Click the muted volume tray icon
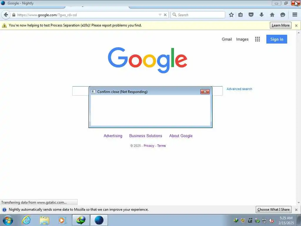The height and width of the screenshot is (226, 301). tap(271, 221)
